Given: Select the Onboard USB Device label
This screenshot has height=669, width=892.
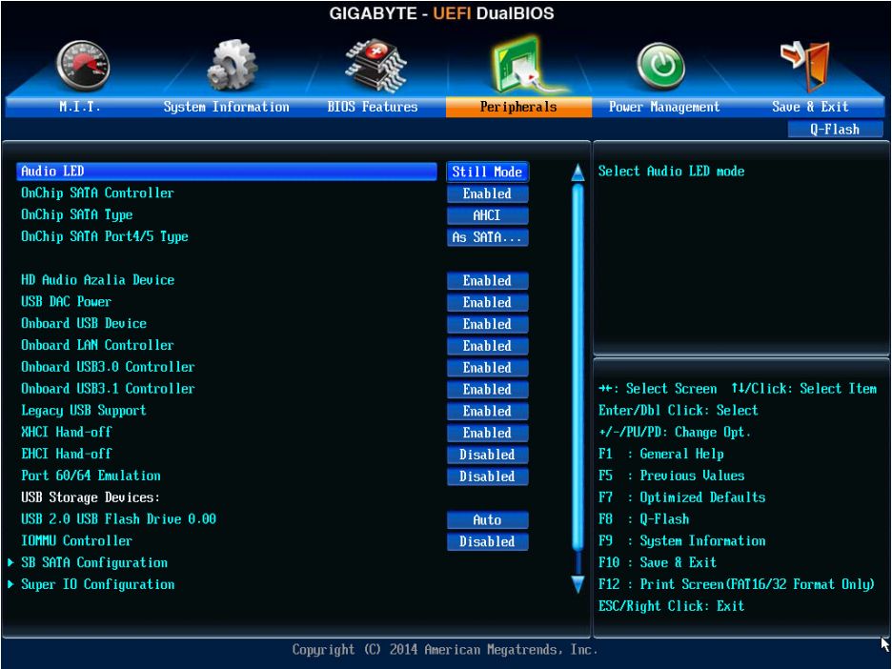Looking at the screenshot, I should pyautogui.click(x=84, y=323).
